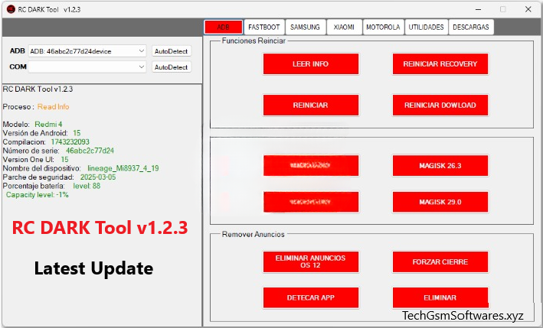The height and width of the screenshot is (328, 543).
Task: Click 'RC DARK Tool v1.2.3' log header line
Action: pyautogui.click(x=38, y=89)
